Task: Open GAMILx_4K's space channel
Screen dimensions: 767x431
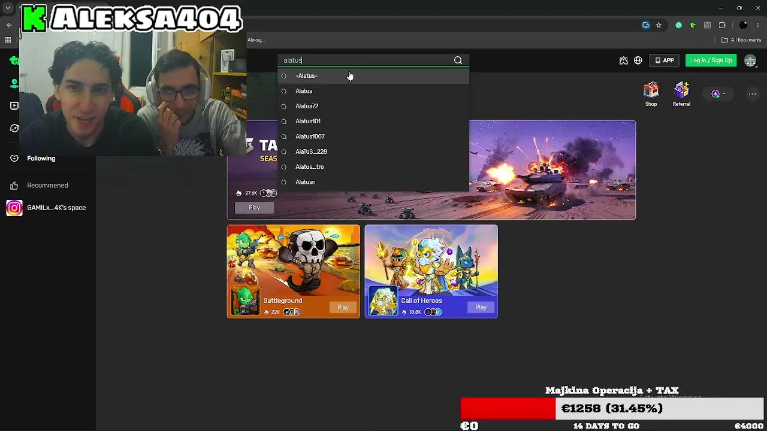Action: point(56,208)
